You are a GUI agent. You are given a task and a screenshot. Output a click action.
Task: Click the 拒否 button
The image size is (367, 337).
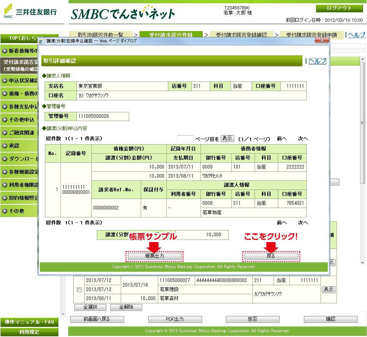coord(253,319)
